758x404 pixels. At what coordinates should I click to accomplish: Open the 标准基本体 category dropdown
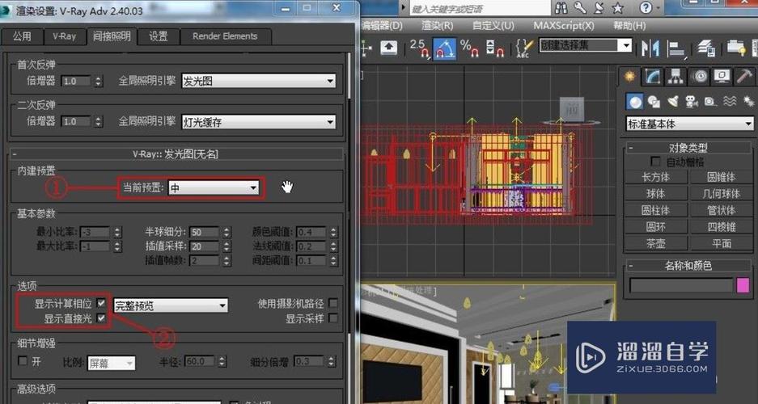[x=689, y=124]
